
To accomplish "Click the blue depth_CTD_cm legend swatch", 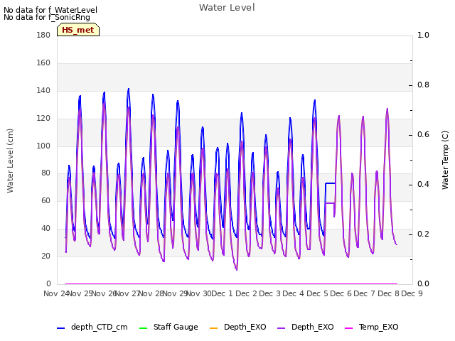I will (60, 328).
